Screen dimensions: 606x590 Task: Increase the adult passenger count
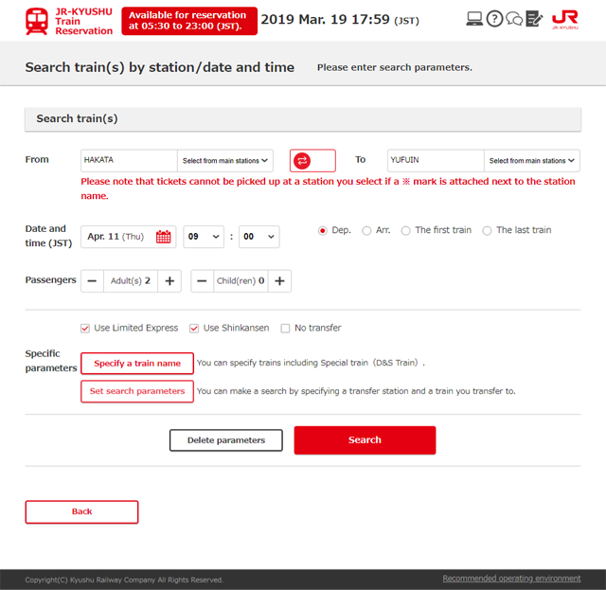coord(169,281)
